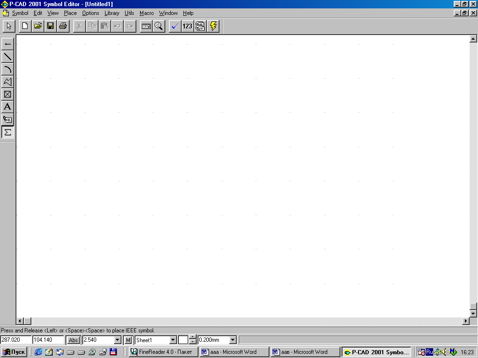The height and width of the screenshot is (358, 478).
Task: Select Place IEEE Symbol sigma tool
Action: click(7, 132)
